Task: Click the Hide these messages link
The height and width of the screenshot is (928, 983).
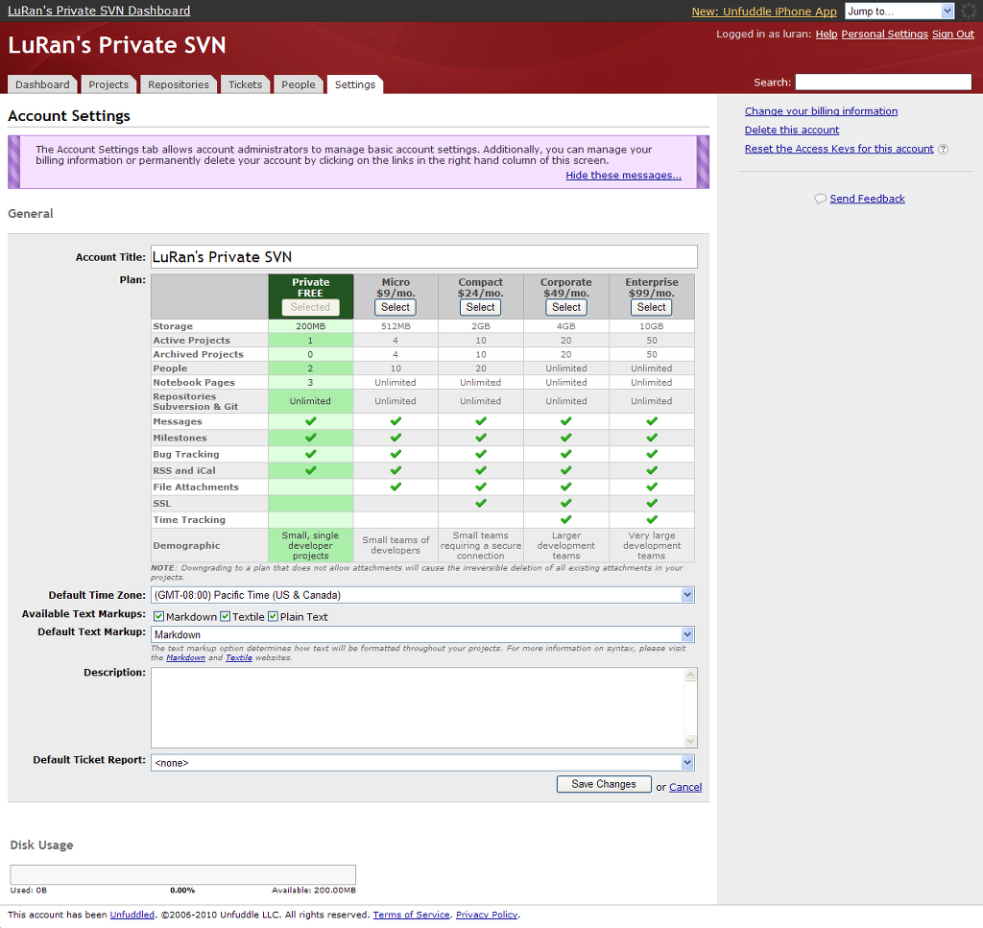Action: (623, 176)
